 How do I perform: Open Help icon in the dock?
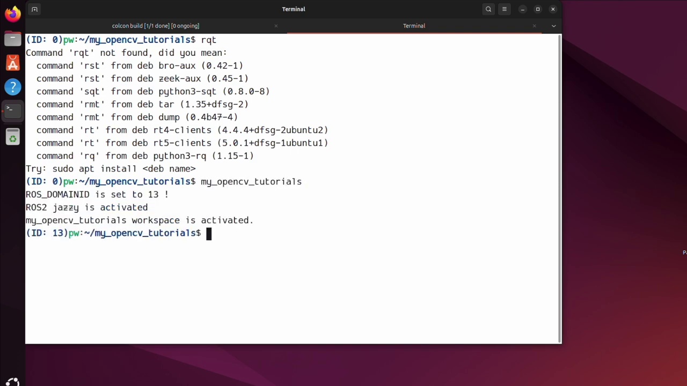point(12,87)
